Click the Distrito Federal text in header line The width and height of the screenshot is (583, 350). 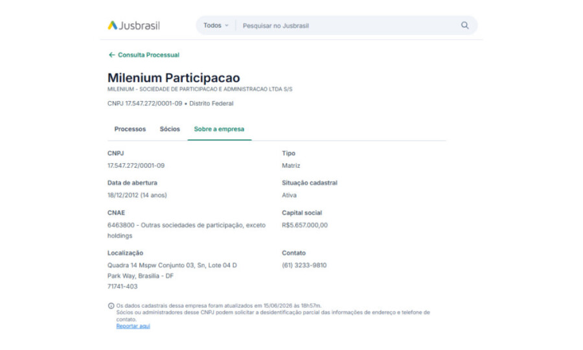point(211,104)
